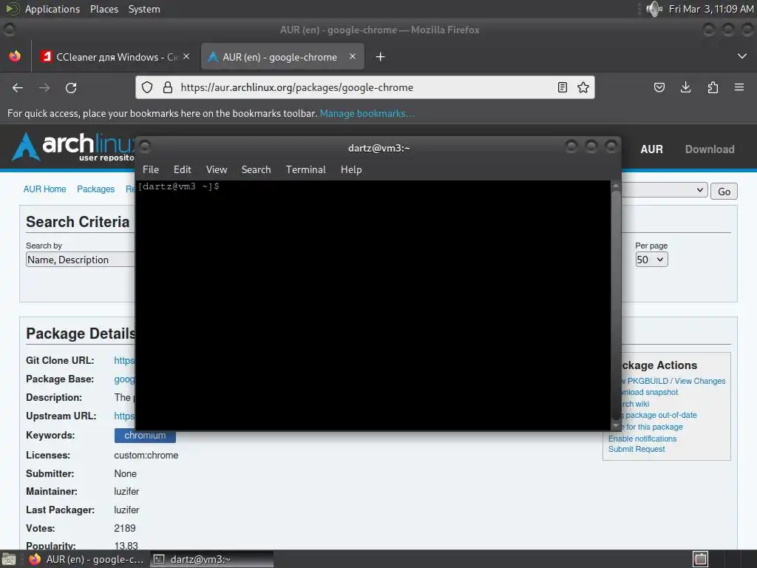Click volume speaker icon in top panel

655,9
